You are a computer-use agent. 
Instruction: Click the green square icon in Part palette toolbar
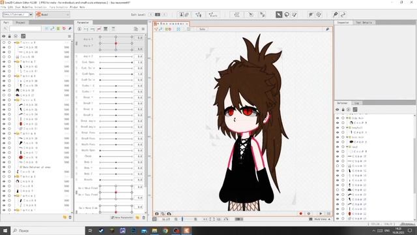[x=58, y=28]
